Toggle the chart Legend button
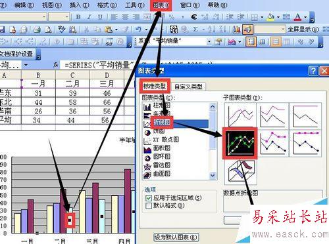Viewport: 329px width, 244px height. tap(251, 41)
